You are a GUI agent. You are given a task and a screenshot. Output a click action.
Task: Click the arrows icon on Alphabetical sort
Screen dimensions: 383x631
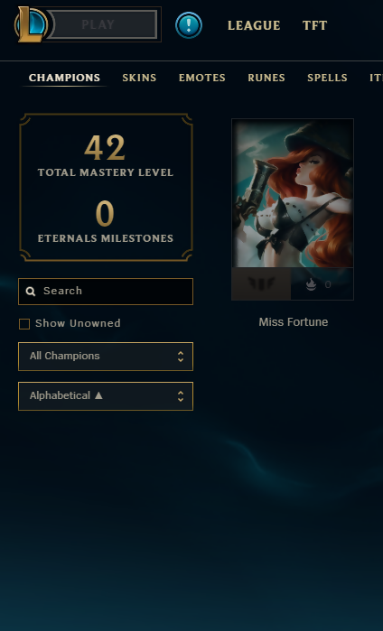[181, 396]
